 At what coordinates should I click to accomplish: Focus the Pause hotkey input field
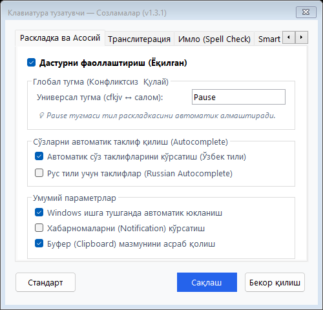[238, 97]
